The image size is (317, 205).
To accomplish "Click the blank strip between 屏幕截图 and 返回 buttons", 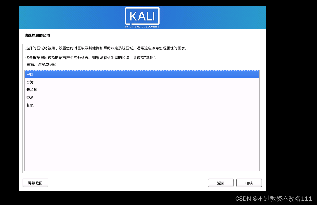I will point(128,183).
